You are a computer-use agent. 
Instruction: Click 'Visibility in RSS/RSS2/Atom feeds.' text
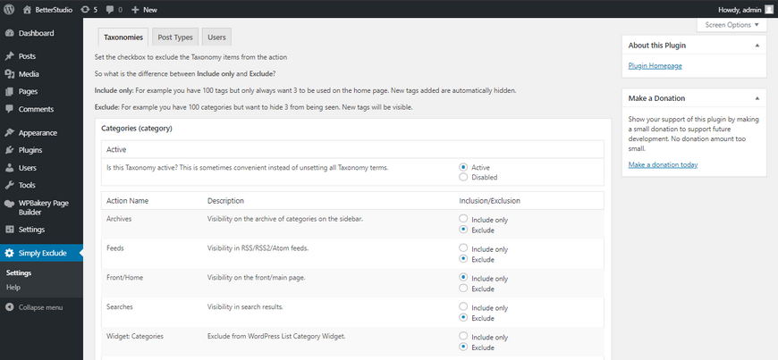coord(258,248)
